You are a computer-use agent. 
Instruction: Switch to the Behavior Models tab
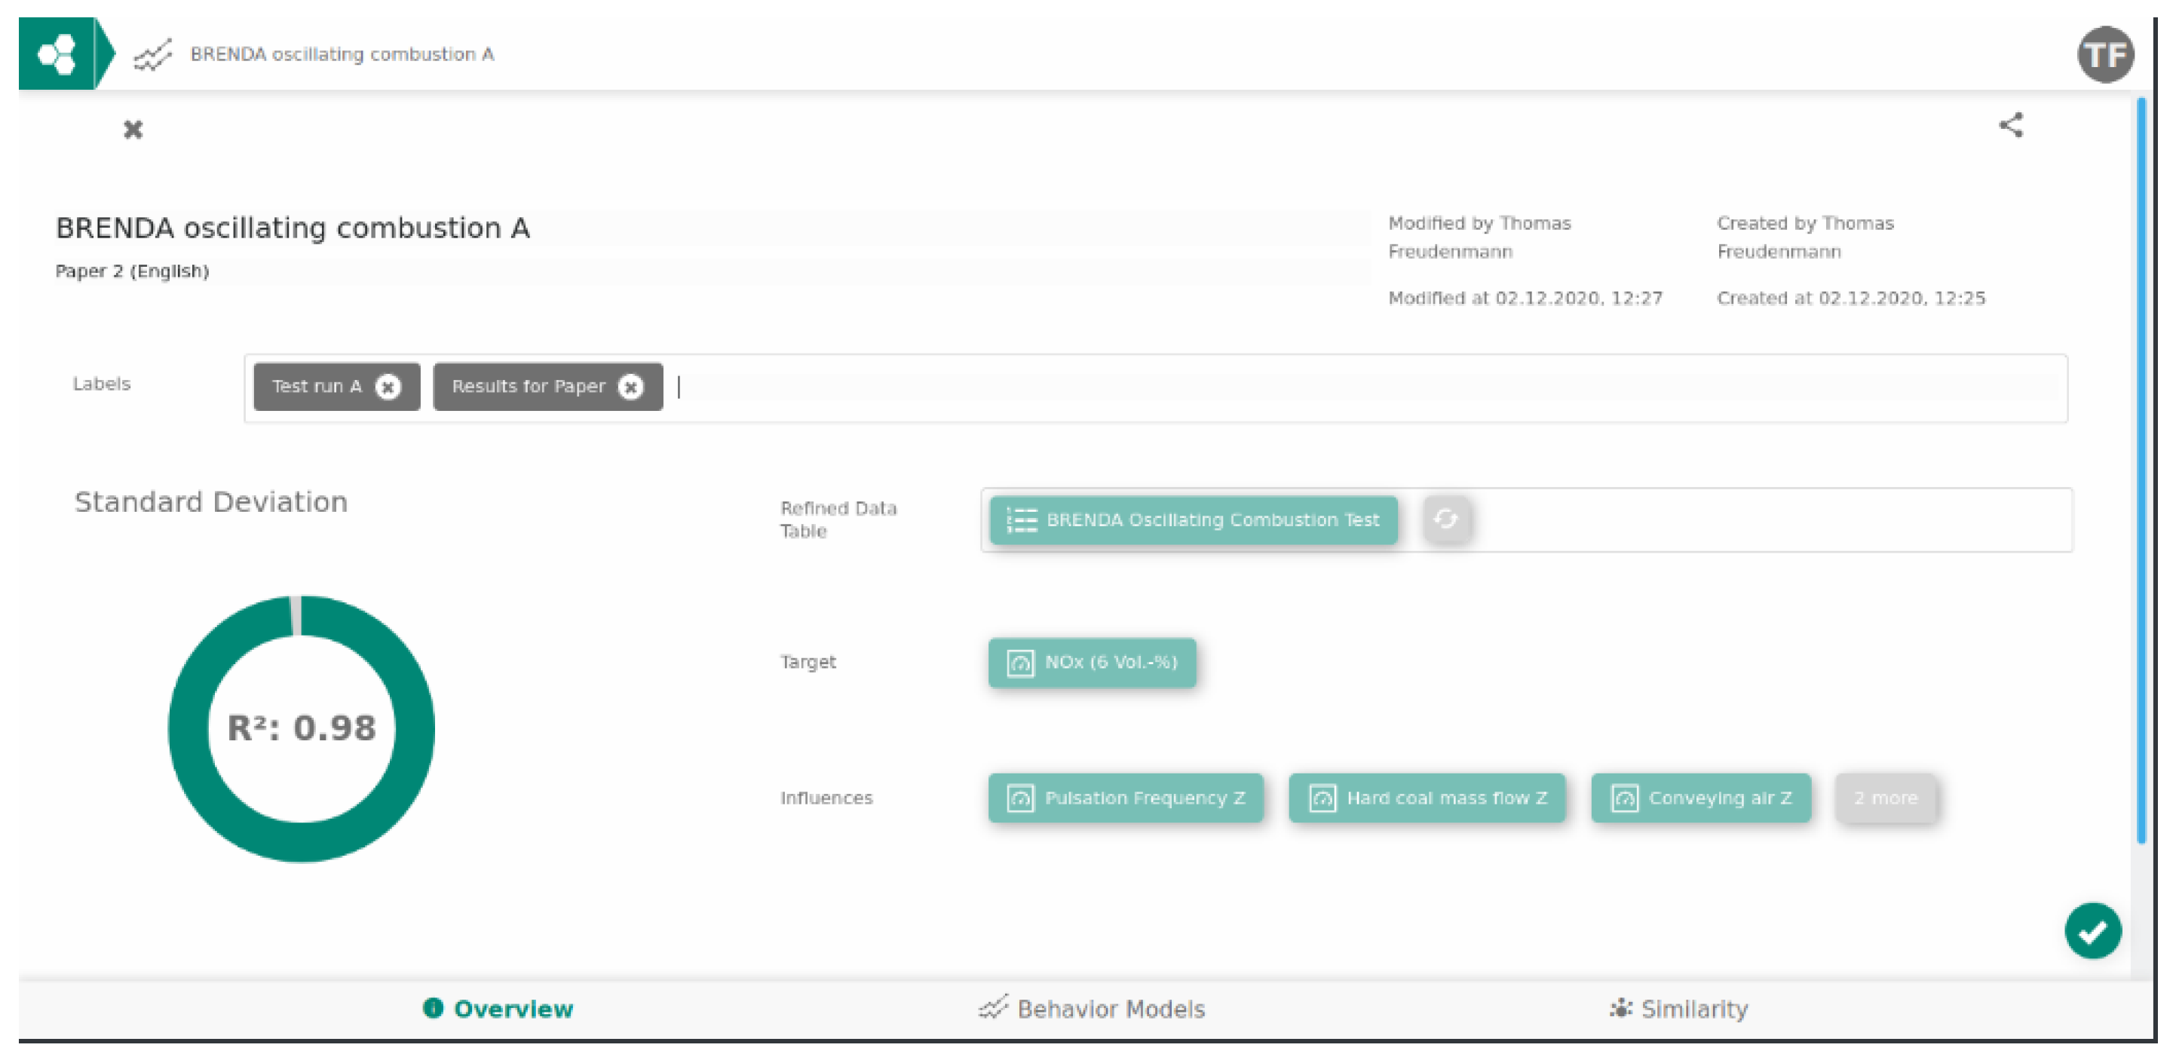click(1093, 1009)
